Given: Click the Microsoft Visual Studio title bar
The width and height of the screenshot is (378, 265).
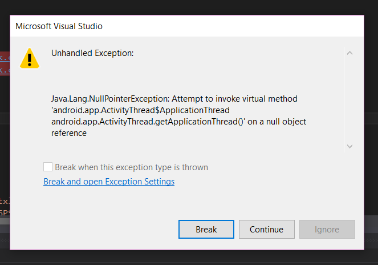Looking at the screenshot, I should [187, 26].
